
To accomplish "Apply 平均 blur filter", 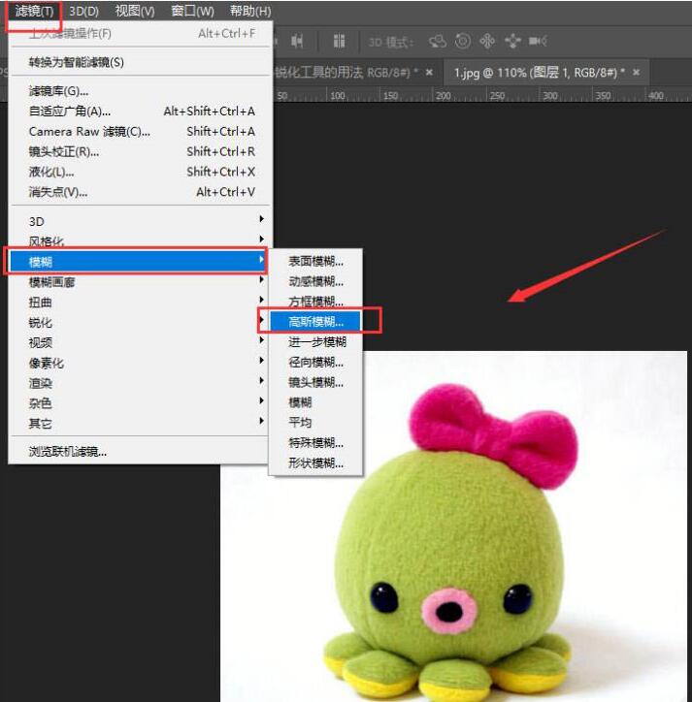I will pos(316,422).
